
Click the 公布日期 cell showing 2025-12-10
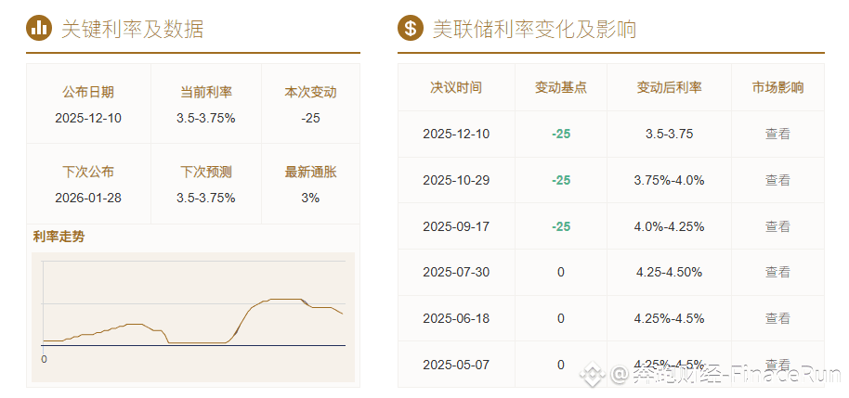tap(88, 104)
